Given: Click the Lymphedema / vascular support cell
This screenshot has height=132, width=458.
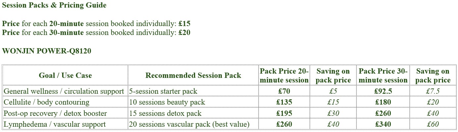Looking at the screenshot, I should tap(65, 124).
